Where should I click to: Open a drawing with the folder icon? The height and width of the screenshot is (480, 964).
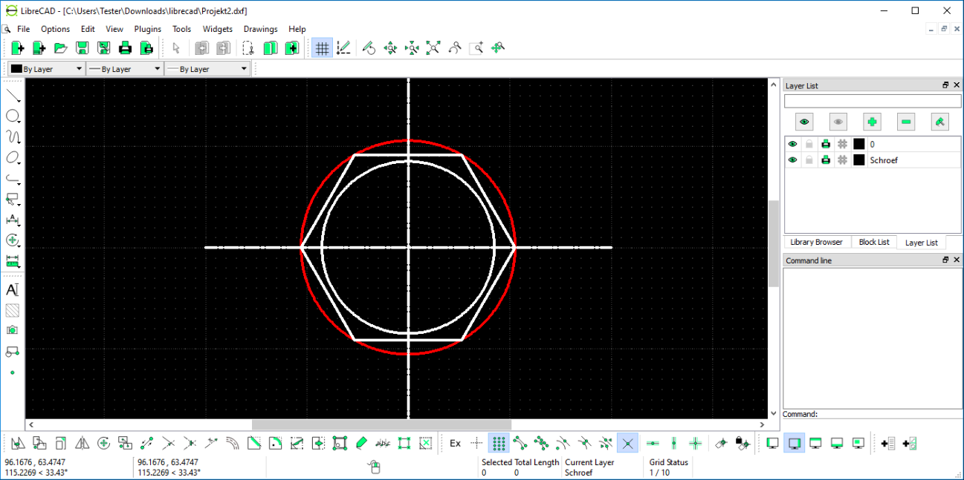(60, 47)
